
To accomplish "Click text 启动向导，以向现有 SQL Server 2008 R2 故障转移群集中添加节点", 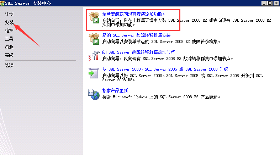I will click(168, 59).
